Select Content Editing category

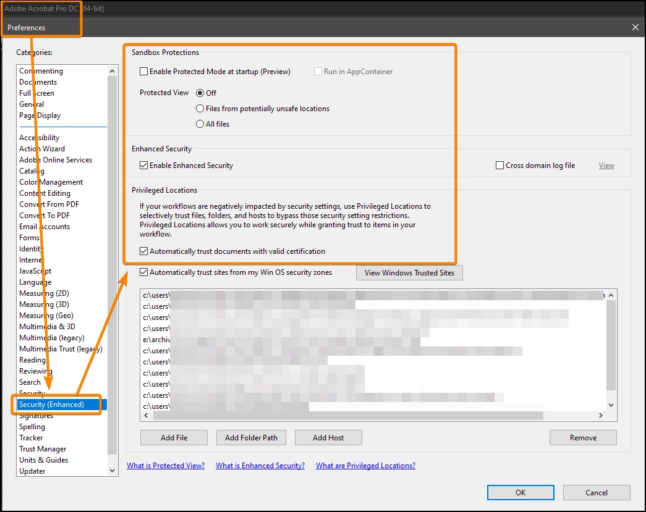pos(45,193)
